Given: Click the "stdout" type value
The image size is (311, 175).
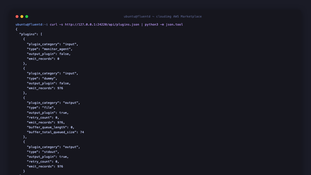Looking at the screenshot, I should click(x=51, y=152).
